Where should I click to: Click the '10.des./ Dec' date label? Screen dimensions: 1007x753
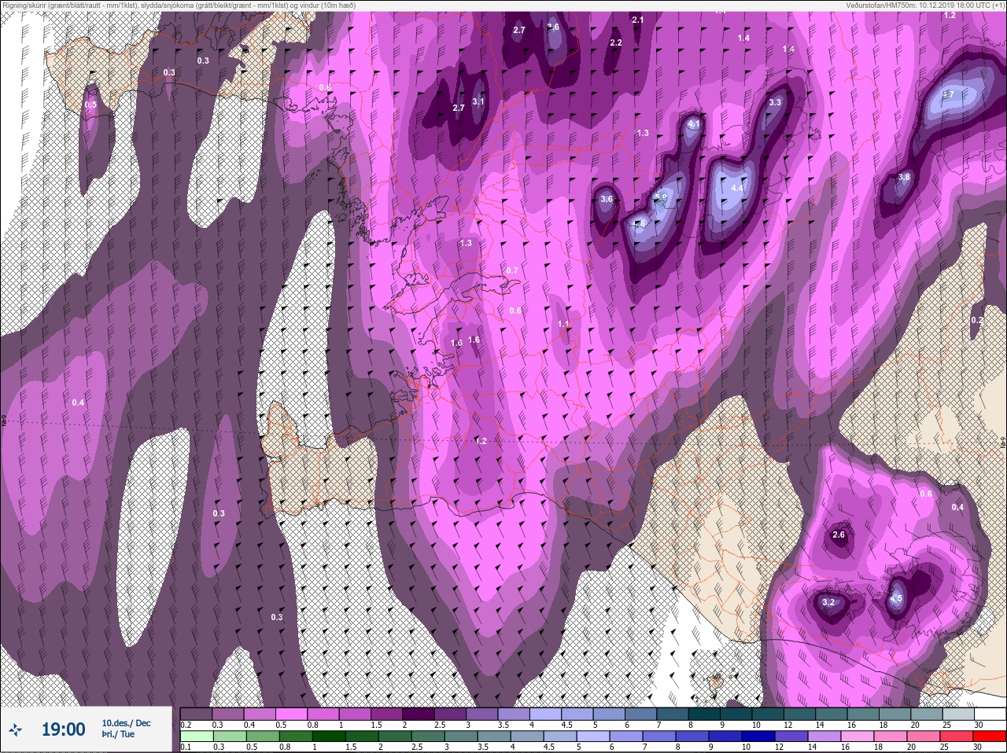126,723
